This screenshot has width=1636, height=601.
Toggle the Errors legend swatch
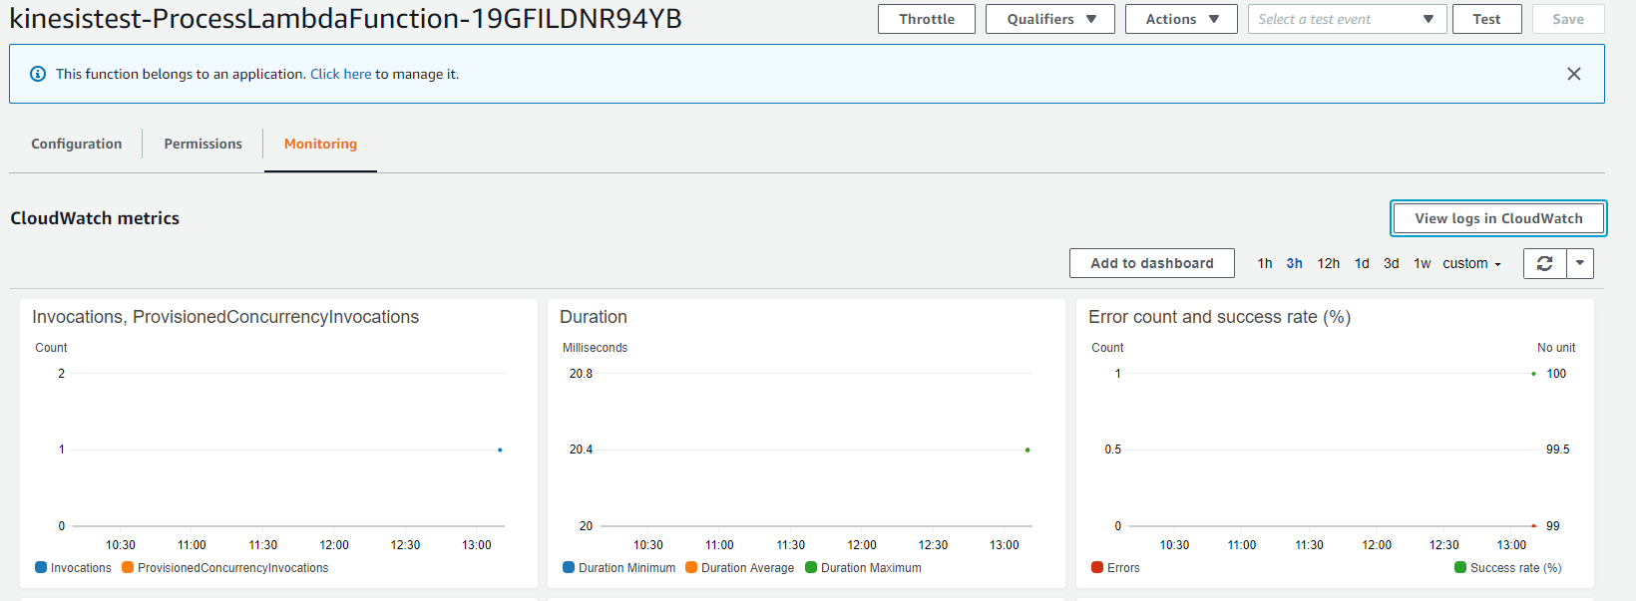pyautogui.click(x=1097, y=567)
